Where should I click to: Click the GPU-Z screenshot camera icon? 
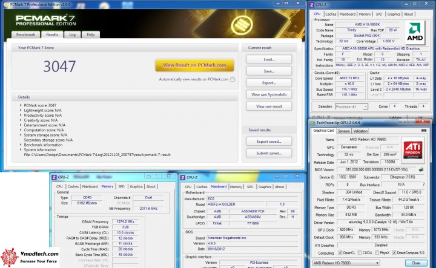coord(424,130)
